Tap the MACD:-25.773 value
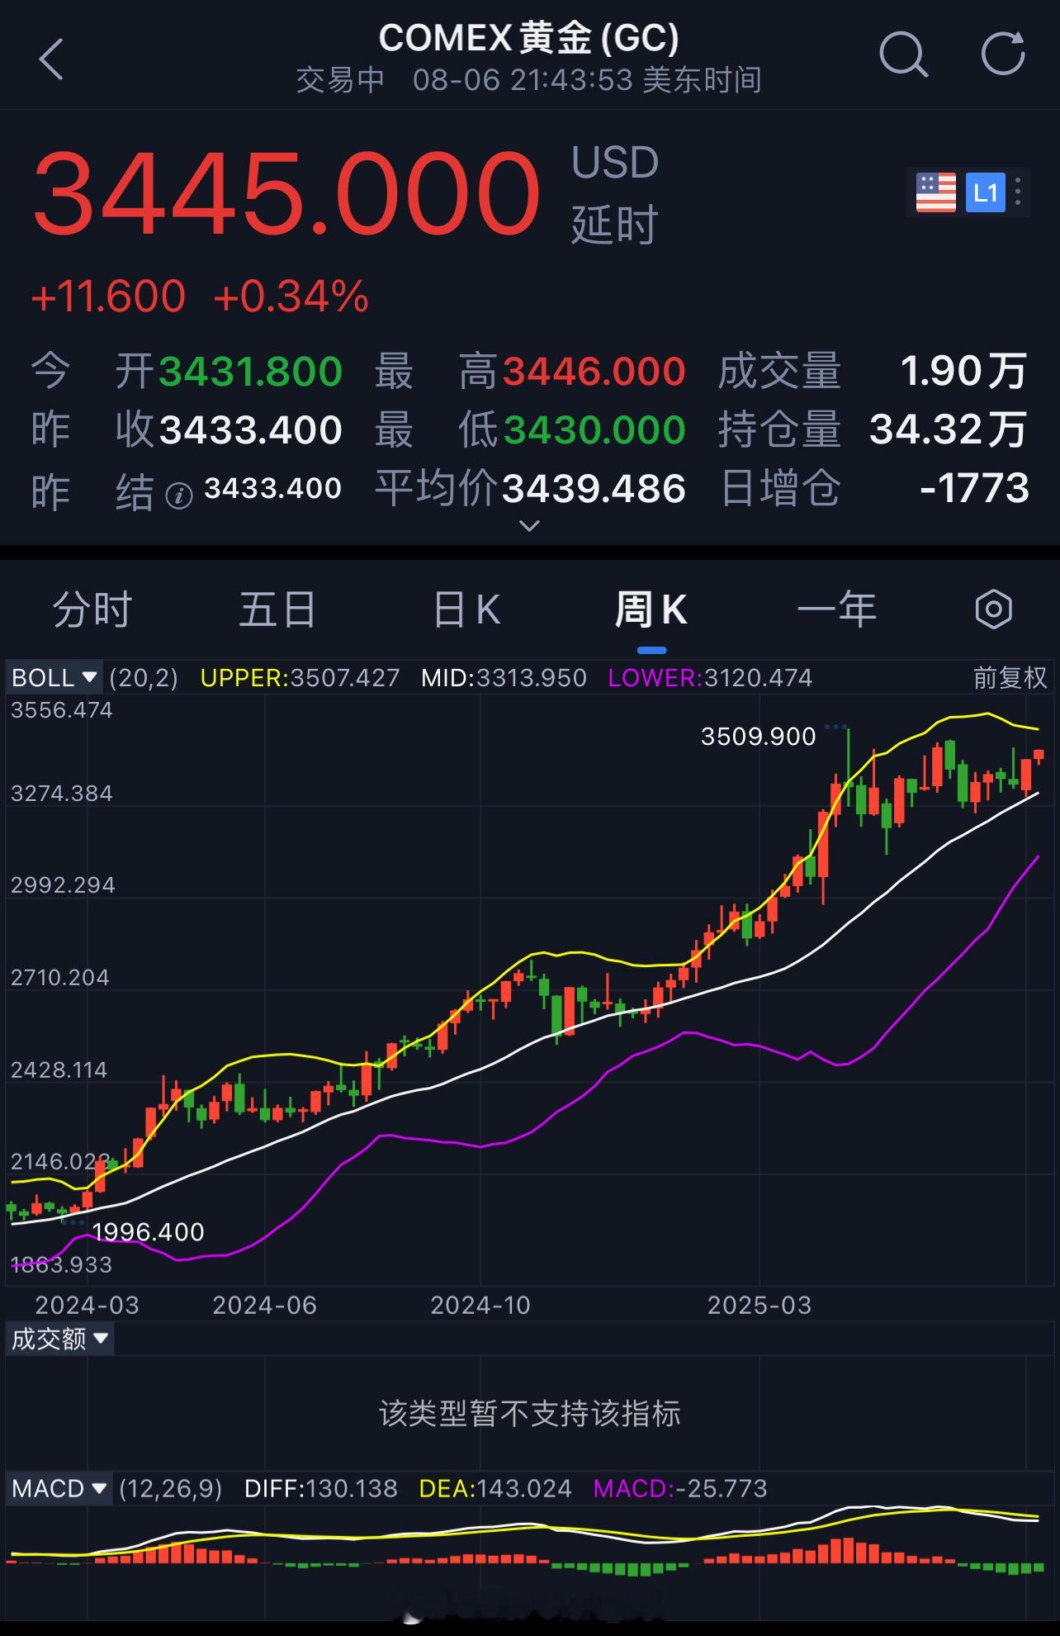This screenshot has width=1060, height=1636. [680, 1489]
